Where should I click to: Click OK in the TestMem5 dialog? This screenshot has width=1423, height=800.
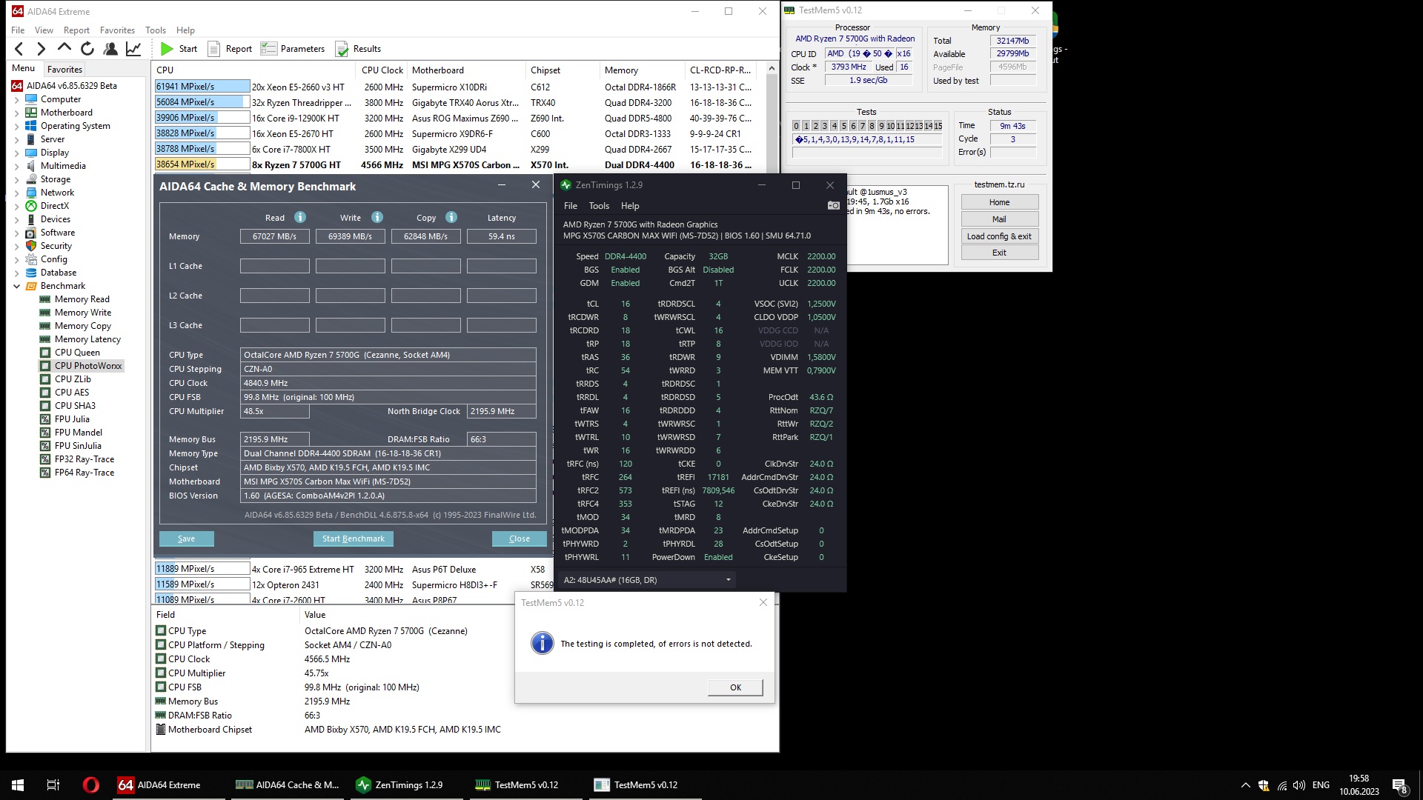[734, 687]
